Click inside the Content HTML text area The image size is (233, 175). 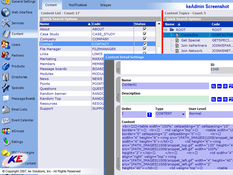click(177, 147)
